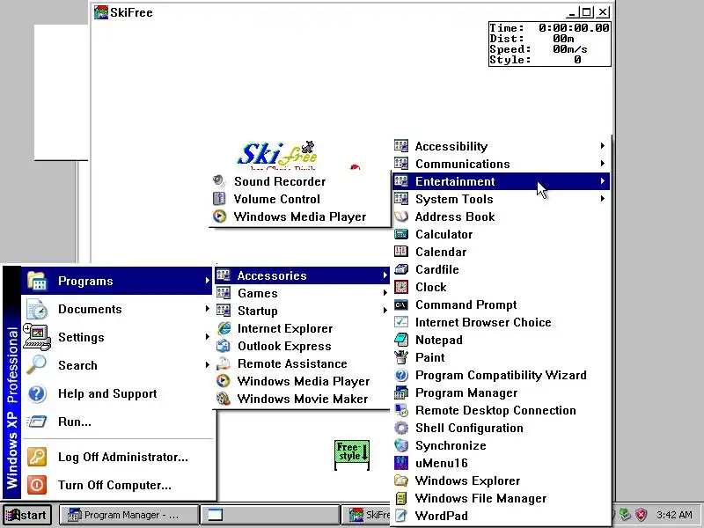Expand the Documents submenu arrow
Viewport: 704px width, 528px height.
[207, 309]
